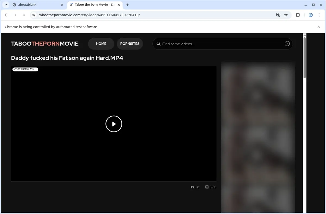This screenshot has height=214, width=326.
Task: Click the duration icon beside 3:36
Action: [x=207, y=187]
